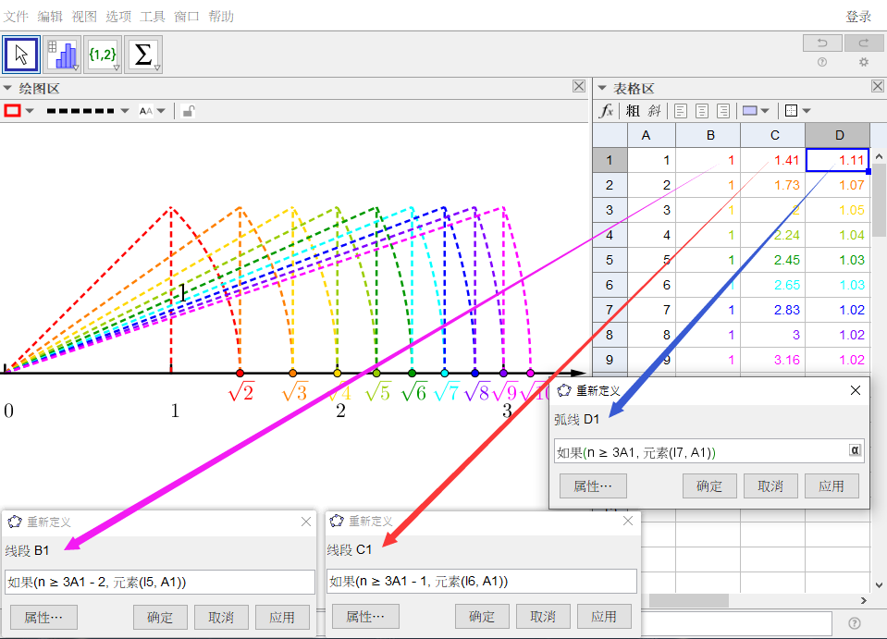Align cell text right
Image resolution: width=887 pixels, height=639 pixels.
(x=723, y=111)
